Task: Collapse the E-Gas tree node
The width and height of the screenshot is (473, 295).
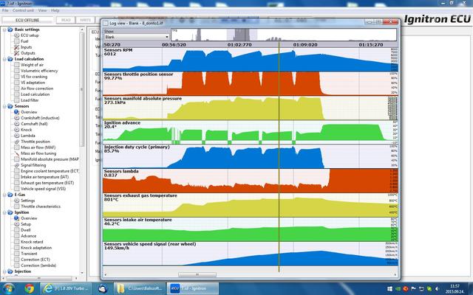Action: (x=4, y=195)
